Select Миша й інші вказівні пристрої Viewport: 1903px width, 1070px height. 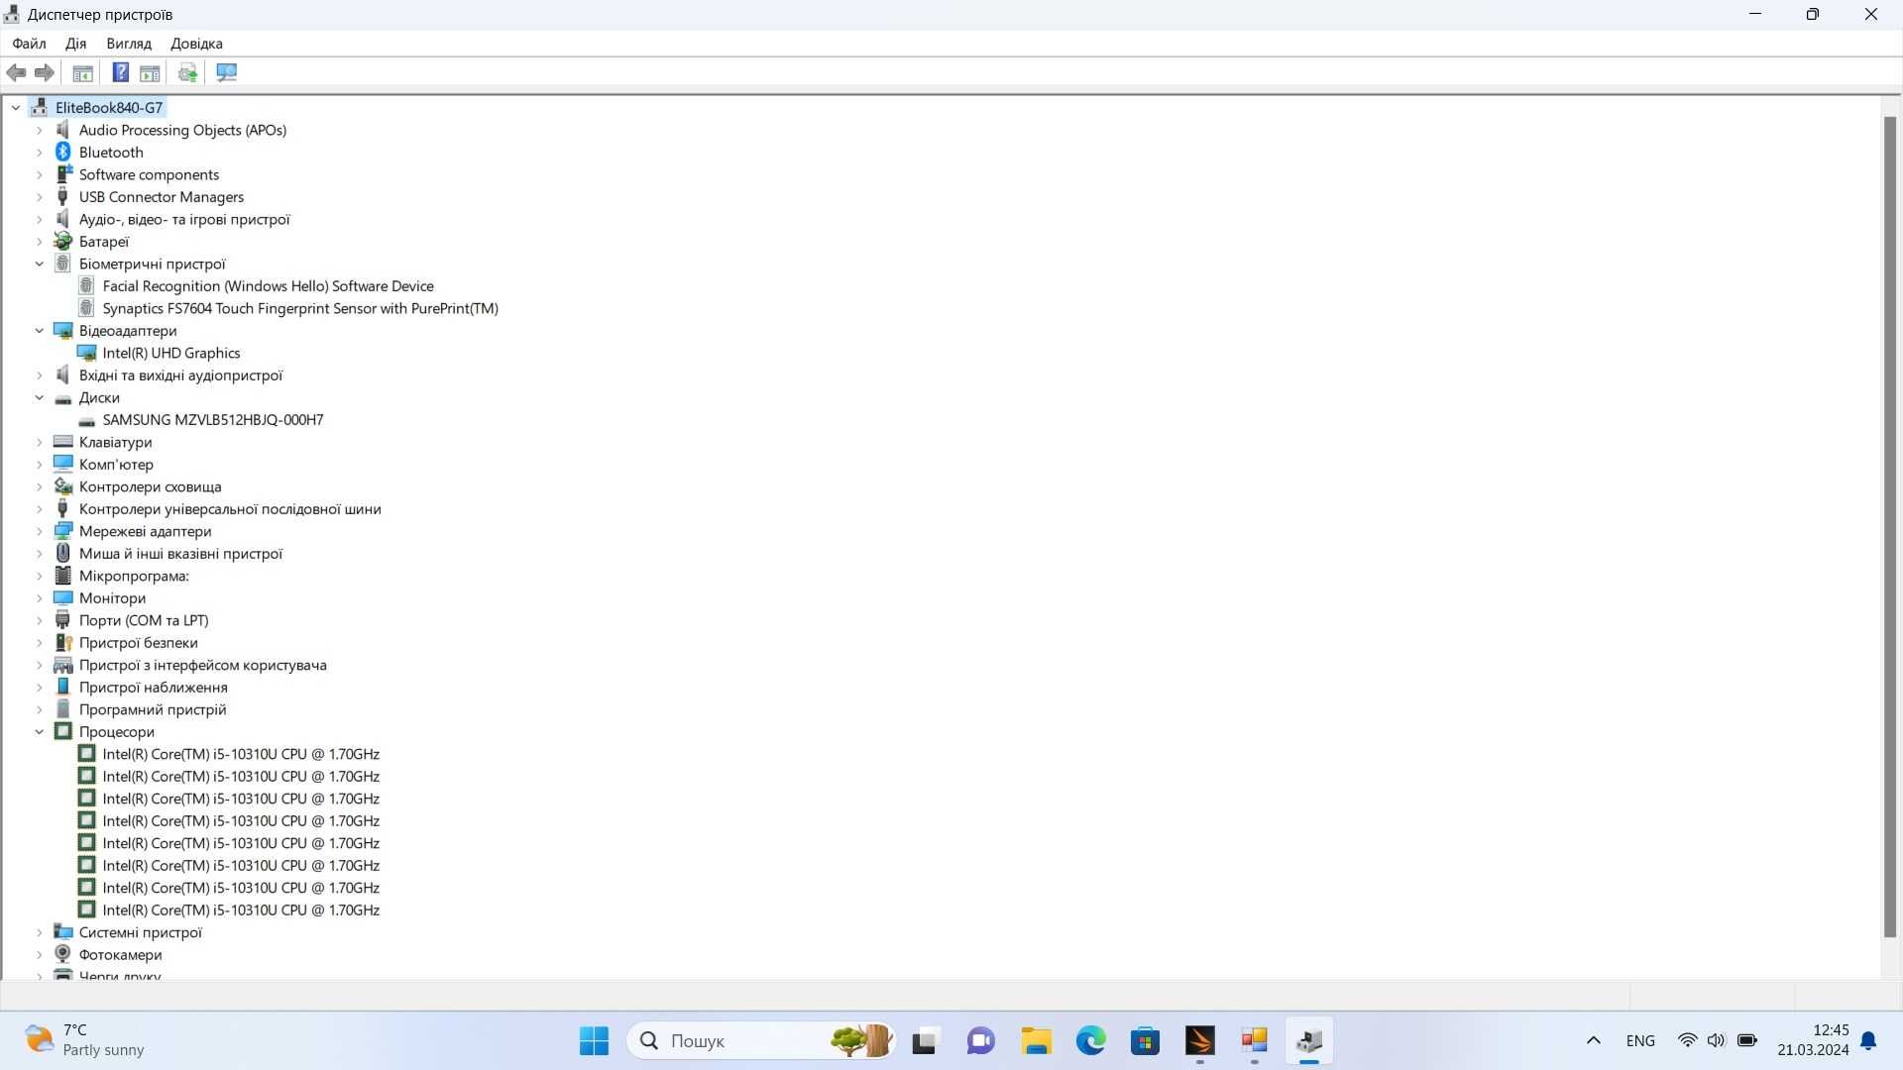[180, 554]
